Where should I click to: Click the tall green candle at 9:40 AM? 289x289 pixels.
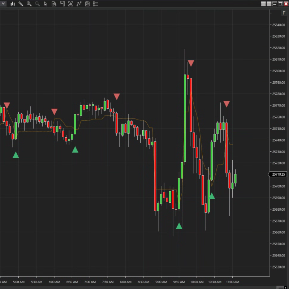(185, 118)
